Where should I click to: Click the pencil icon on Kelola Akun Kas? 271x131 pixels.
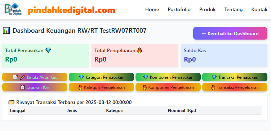[x=22, y=77]
